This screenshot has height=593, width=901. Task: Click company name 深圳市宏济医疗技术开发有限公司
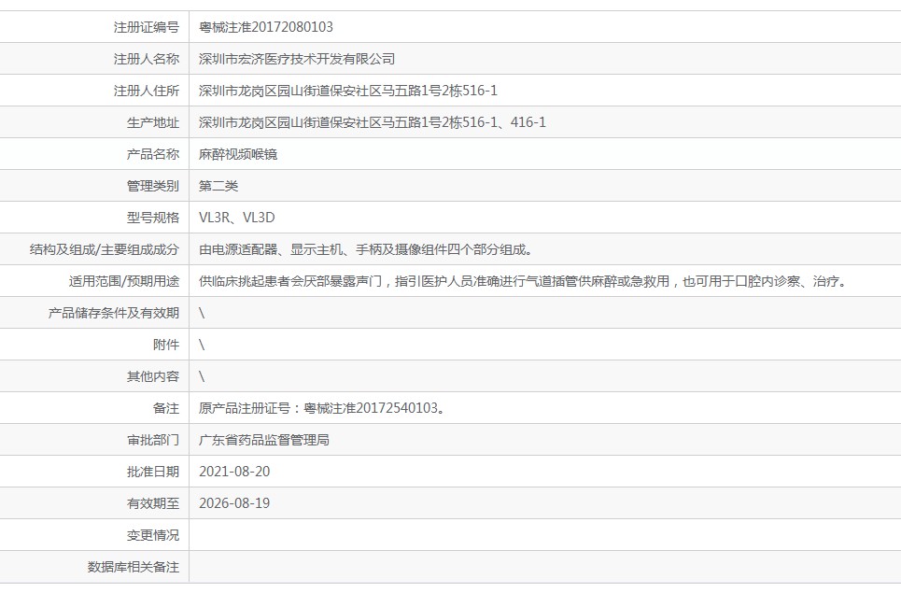(297, 59)
